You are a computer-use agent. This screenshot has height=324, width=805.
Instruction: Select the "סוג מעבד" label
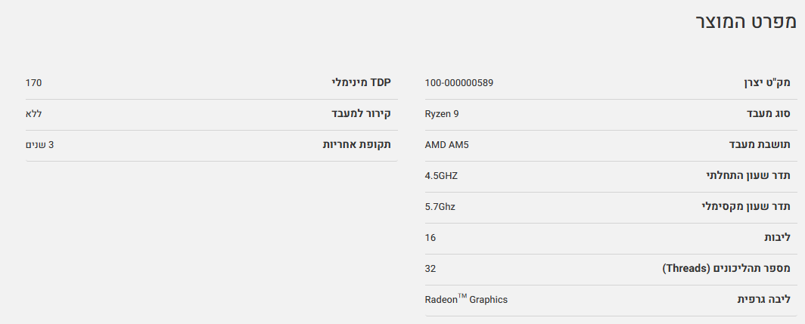tap(769, 113)
